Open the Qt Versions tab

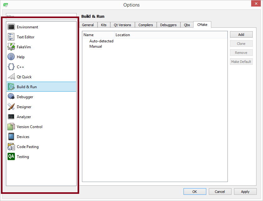point(122,25)
